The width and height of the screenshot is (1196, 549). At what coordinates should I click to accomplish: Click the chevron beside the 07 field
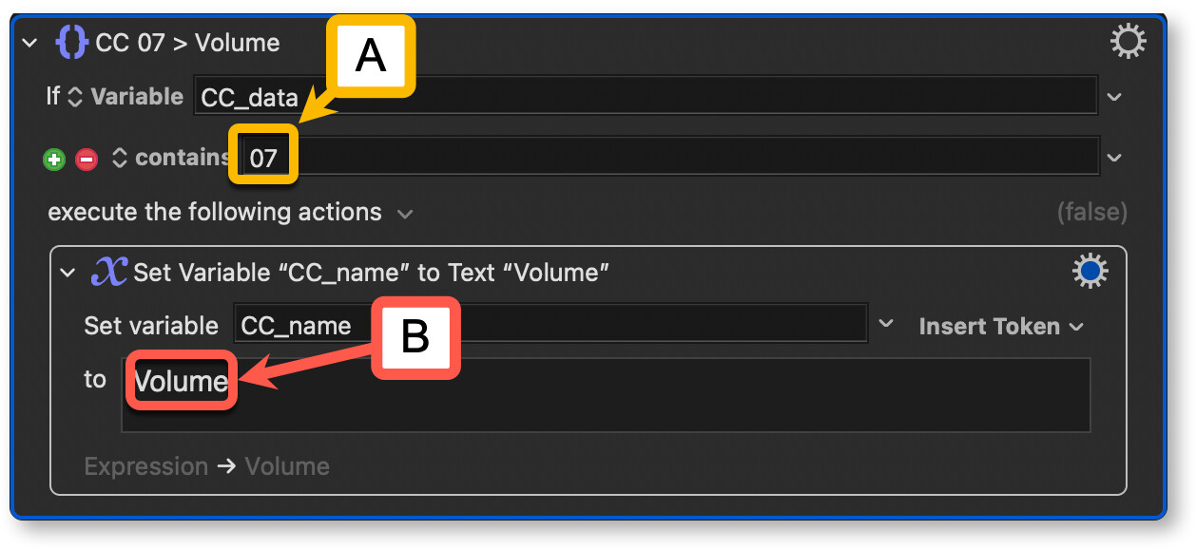click(1115, 158)
